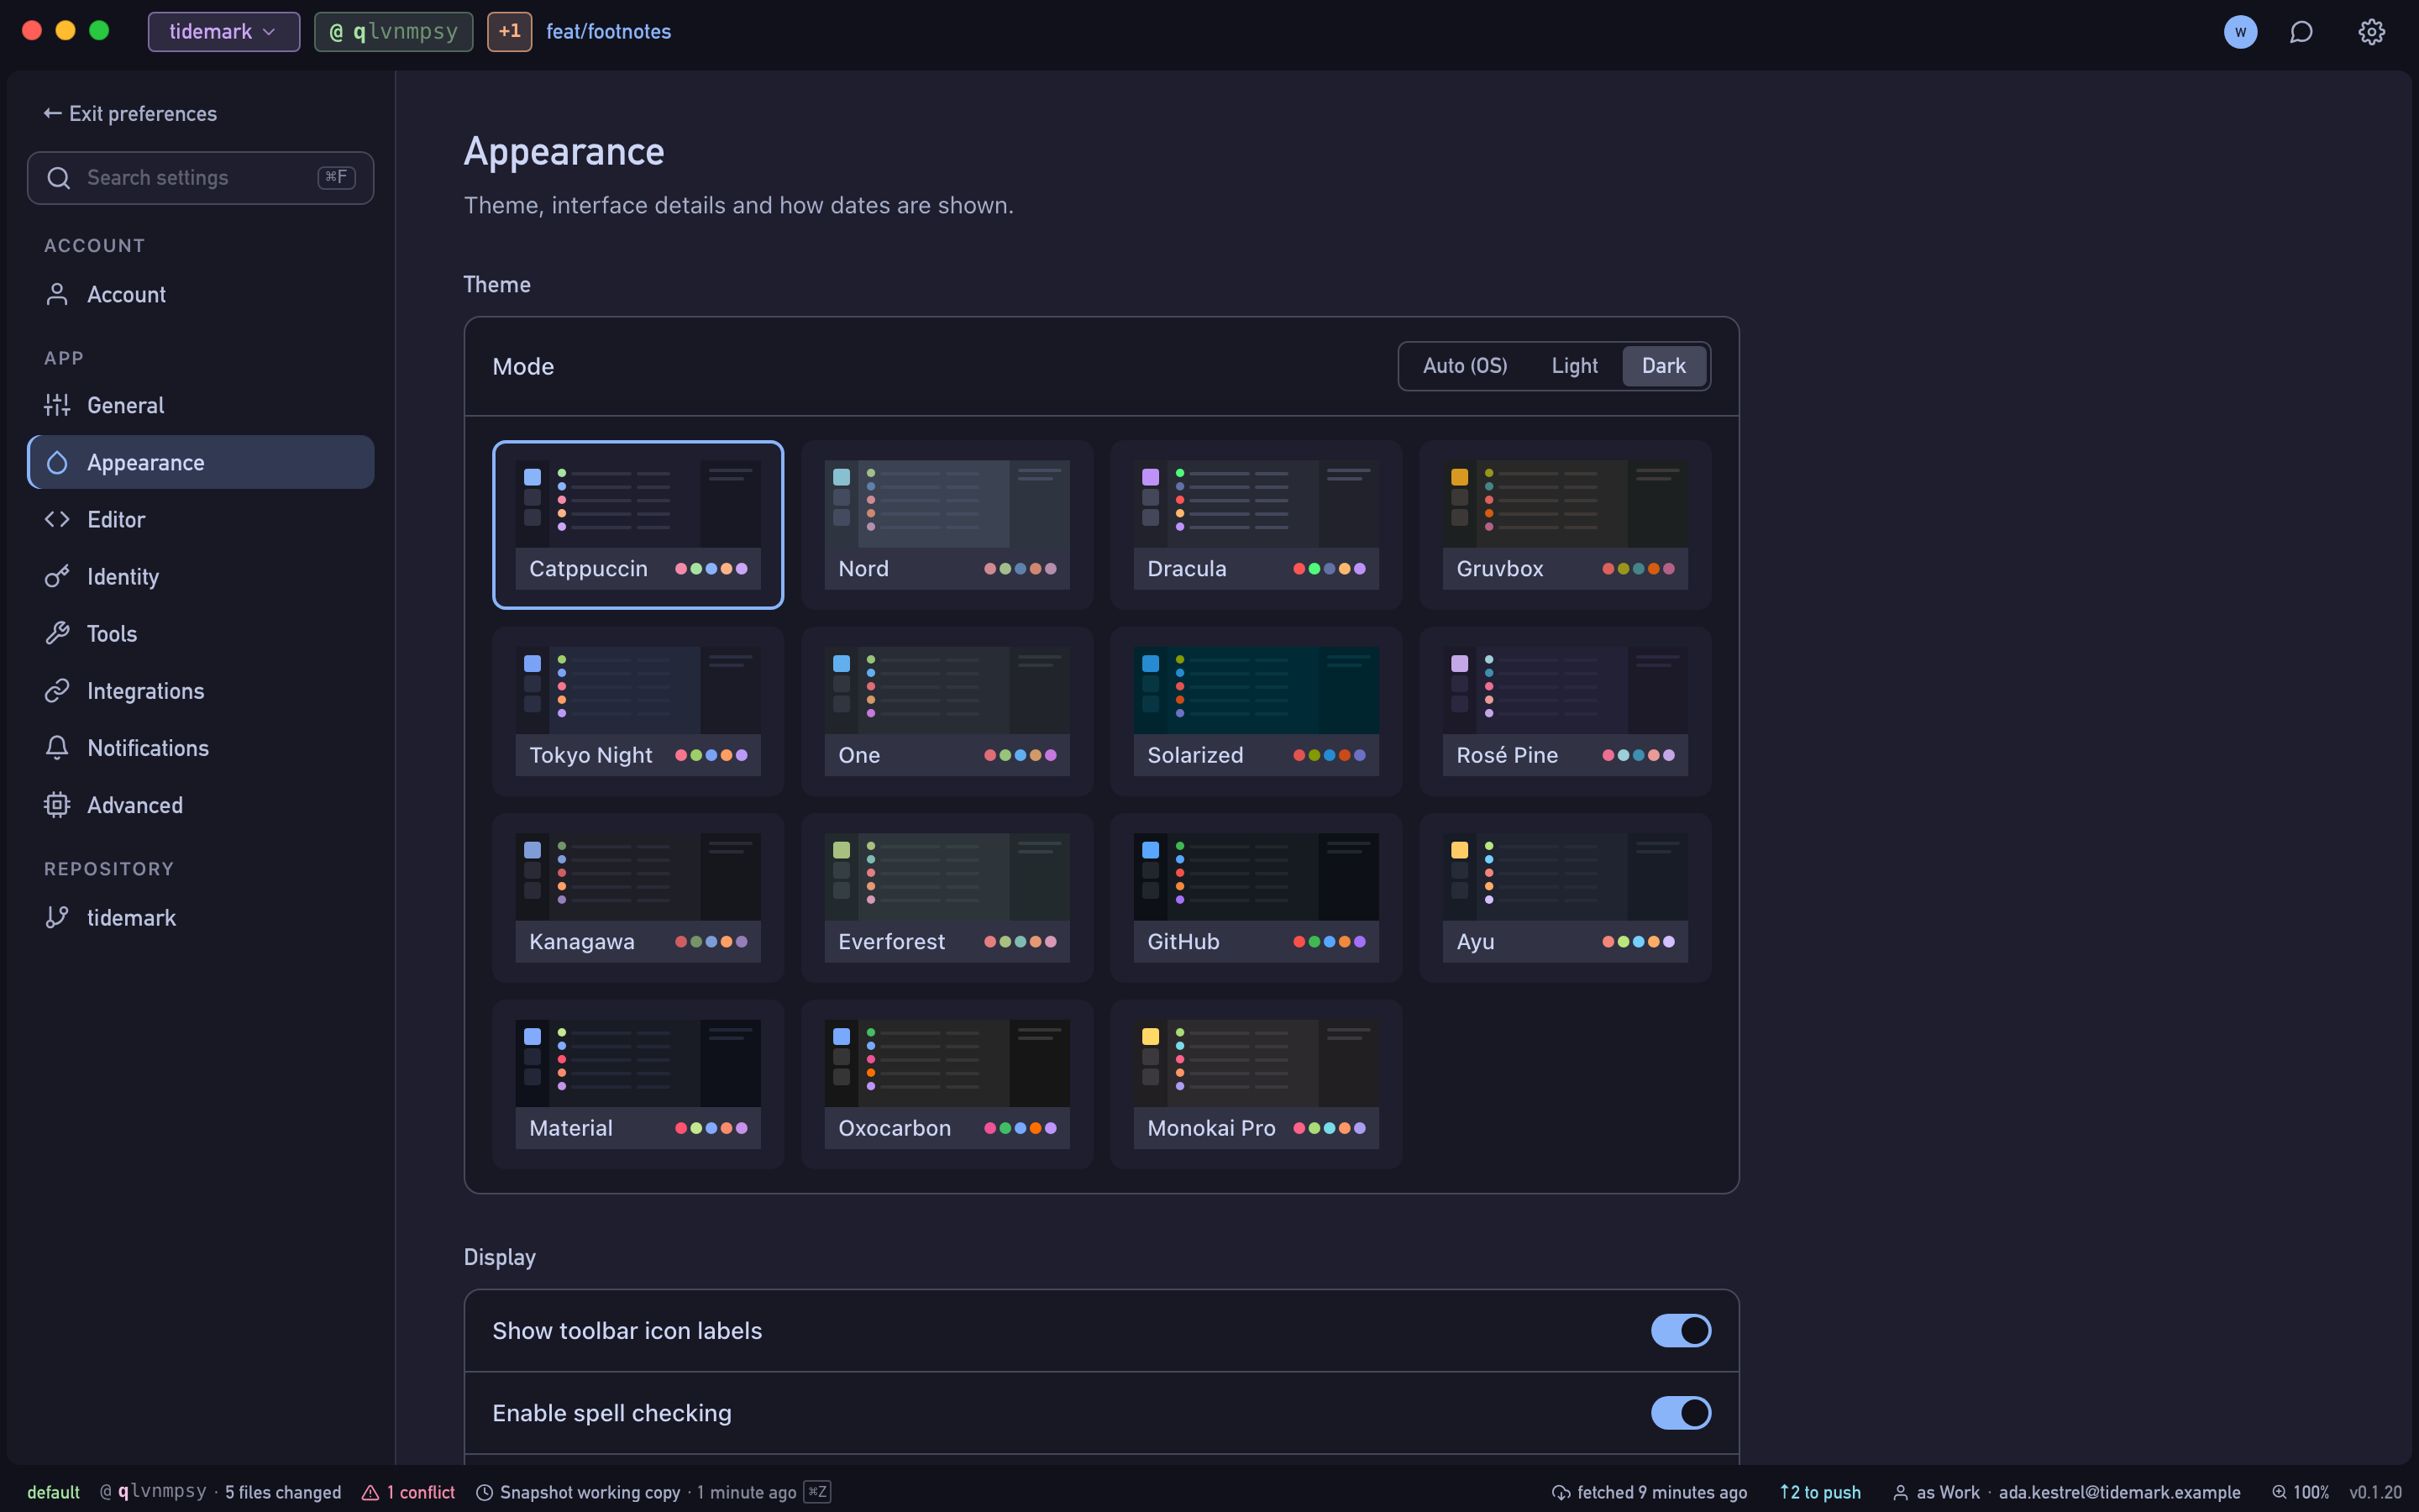Click the Identity key icon
The image size is (2419, 1512).
pyautogui.click(x=57, y=576)
